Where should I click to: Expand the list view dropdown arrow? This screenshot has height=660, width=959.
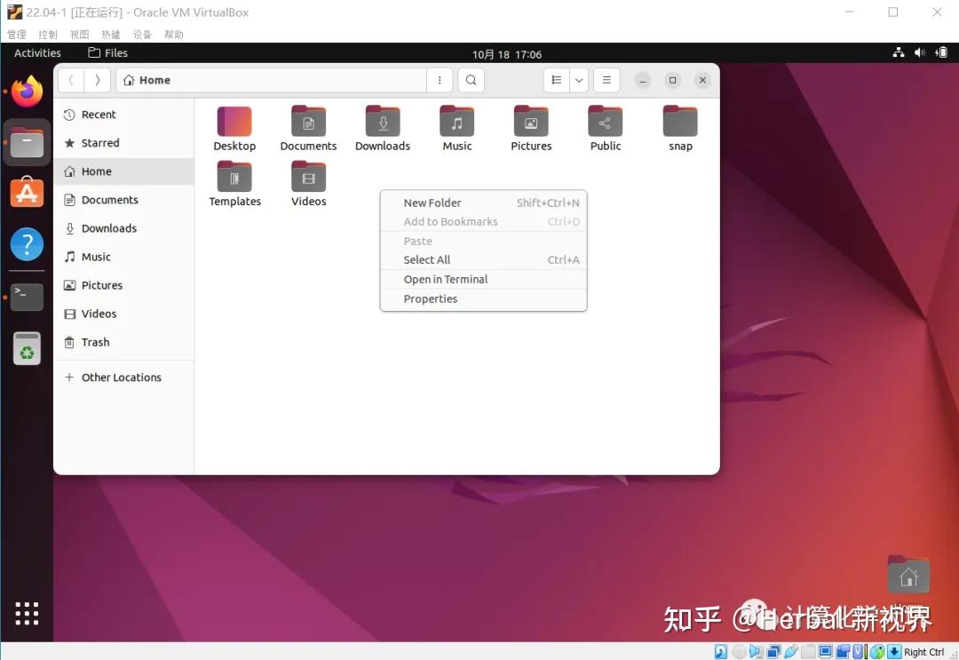point(578,80)
